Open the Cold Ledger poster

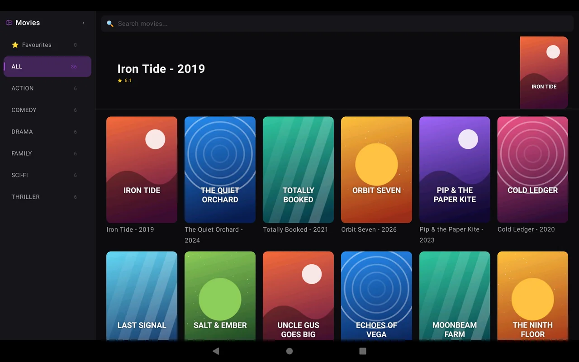pyautogui.click(x=532, y=170)
